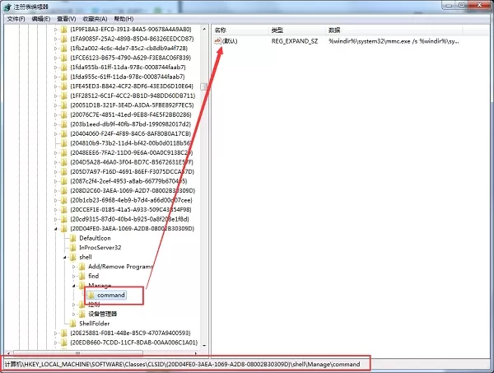
Task: Collapse the Manage key
Action: 74,286
